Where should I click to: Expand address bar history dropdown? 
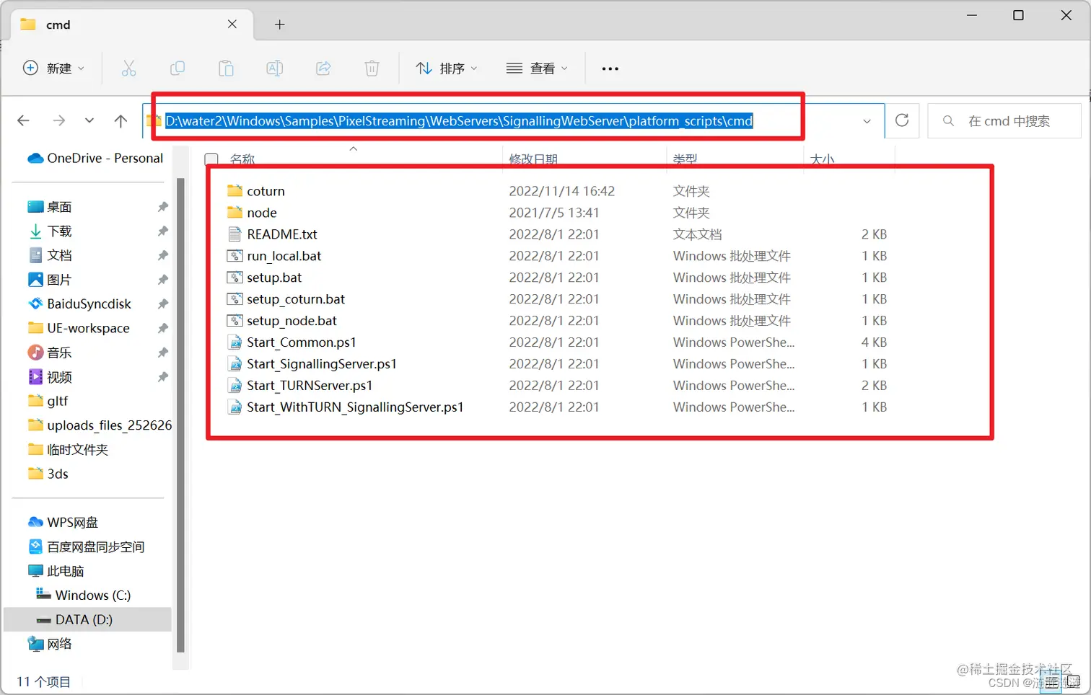pyautogui.click(x=867, y=121)
